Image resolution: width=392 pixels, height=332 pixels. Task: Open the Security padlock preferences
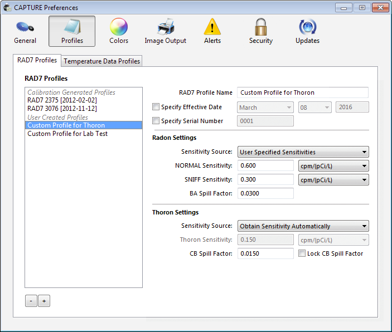[261, 32]
